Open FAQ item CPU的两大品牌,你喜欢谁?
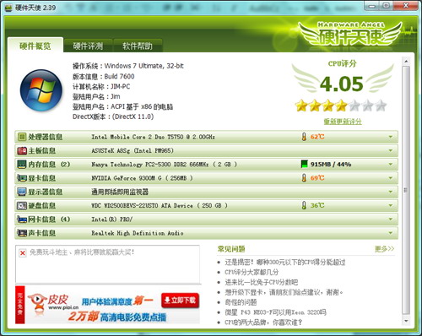This screenshot has height=336, width=422. [263, 322]
